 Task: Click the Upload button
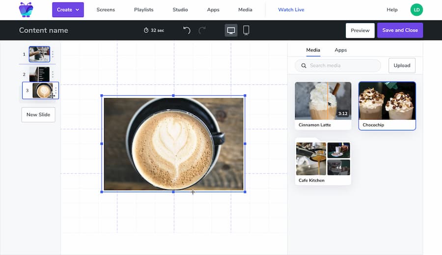click(x=402, y=66)
